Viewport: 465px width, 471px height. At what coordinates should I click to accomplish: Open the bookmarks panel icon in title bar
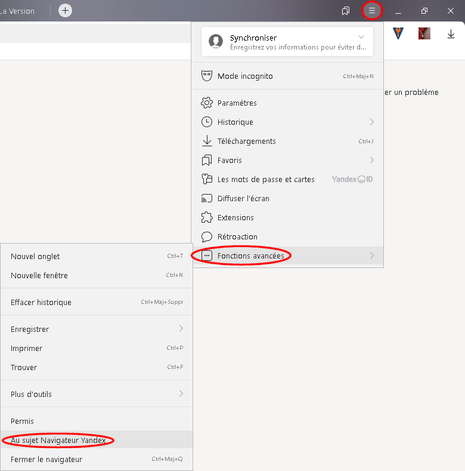click(346, 11)
